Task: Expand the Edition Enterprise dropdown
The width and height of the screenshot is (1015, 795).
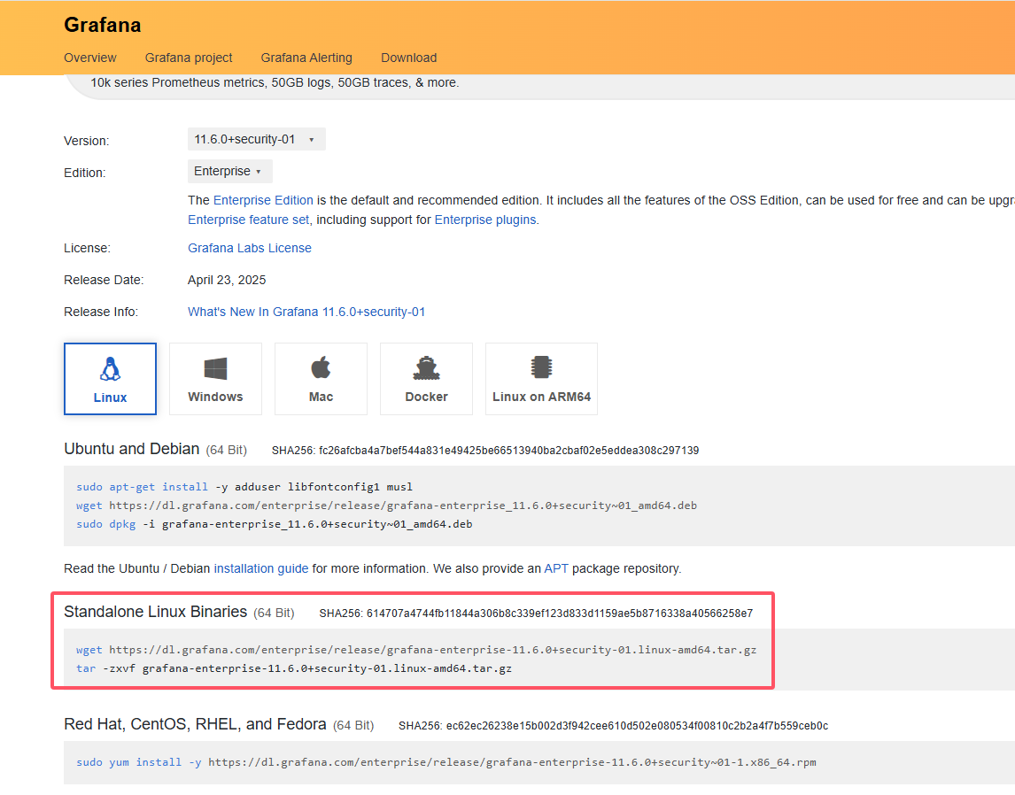Action: (229, 171)
